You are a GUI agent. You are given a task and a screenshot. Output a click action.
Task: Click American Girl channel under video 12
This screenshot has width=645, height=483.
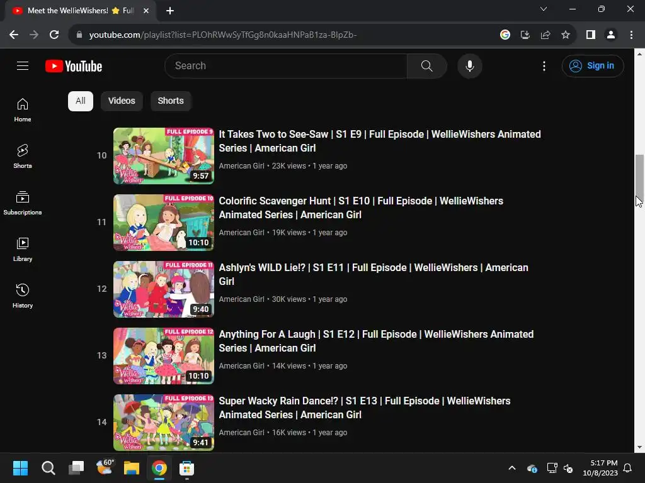241,299
